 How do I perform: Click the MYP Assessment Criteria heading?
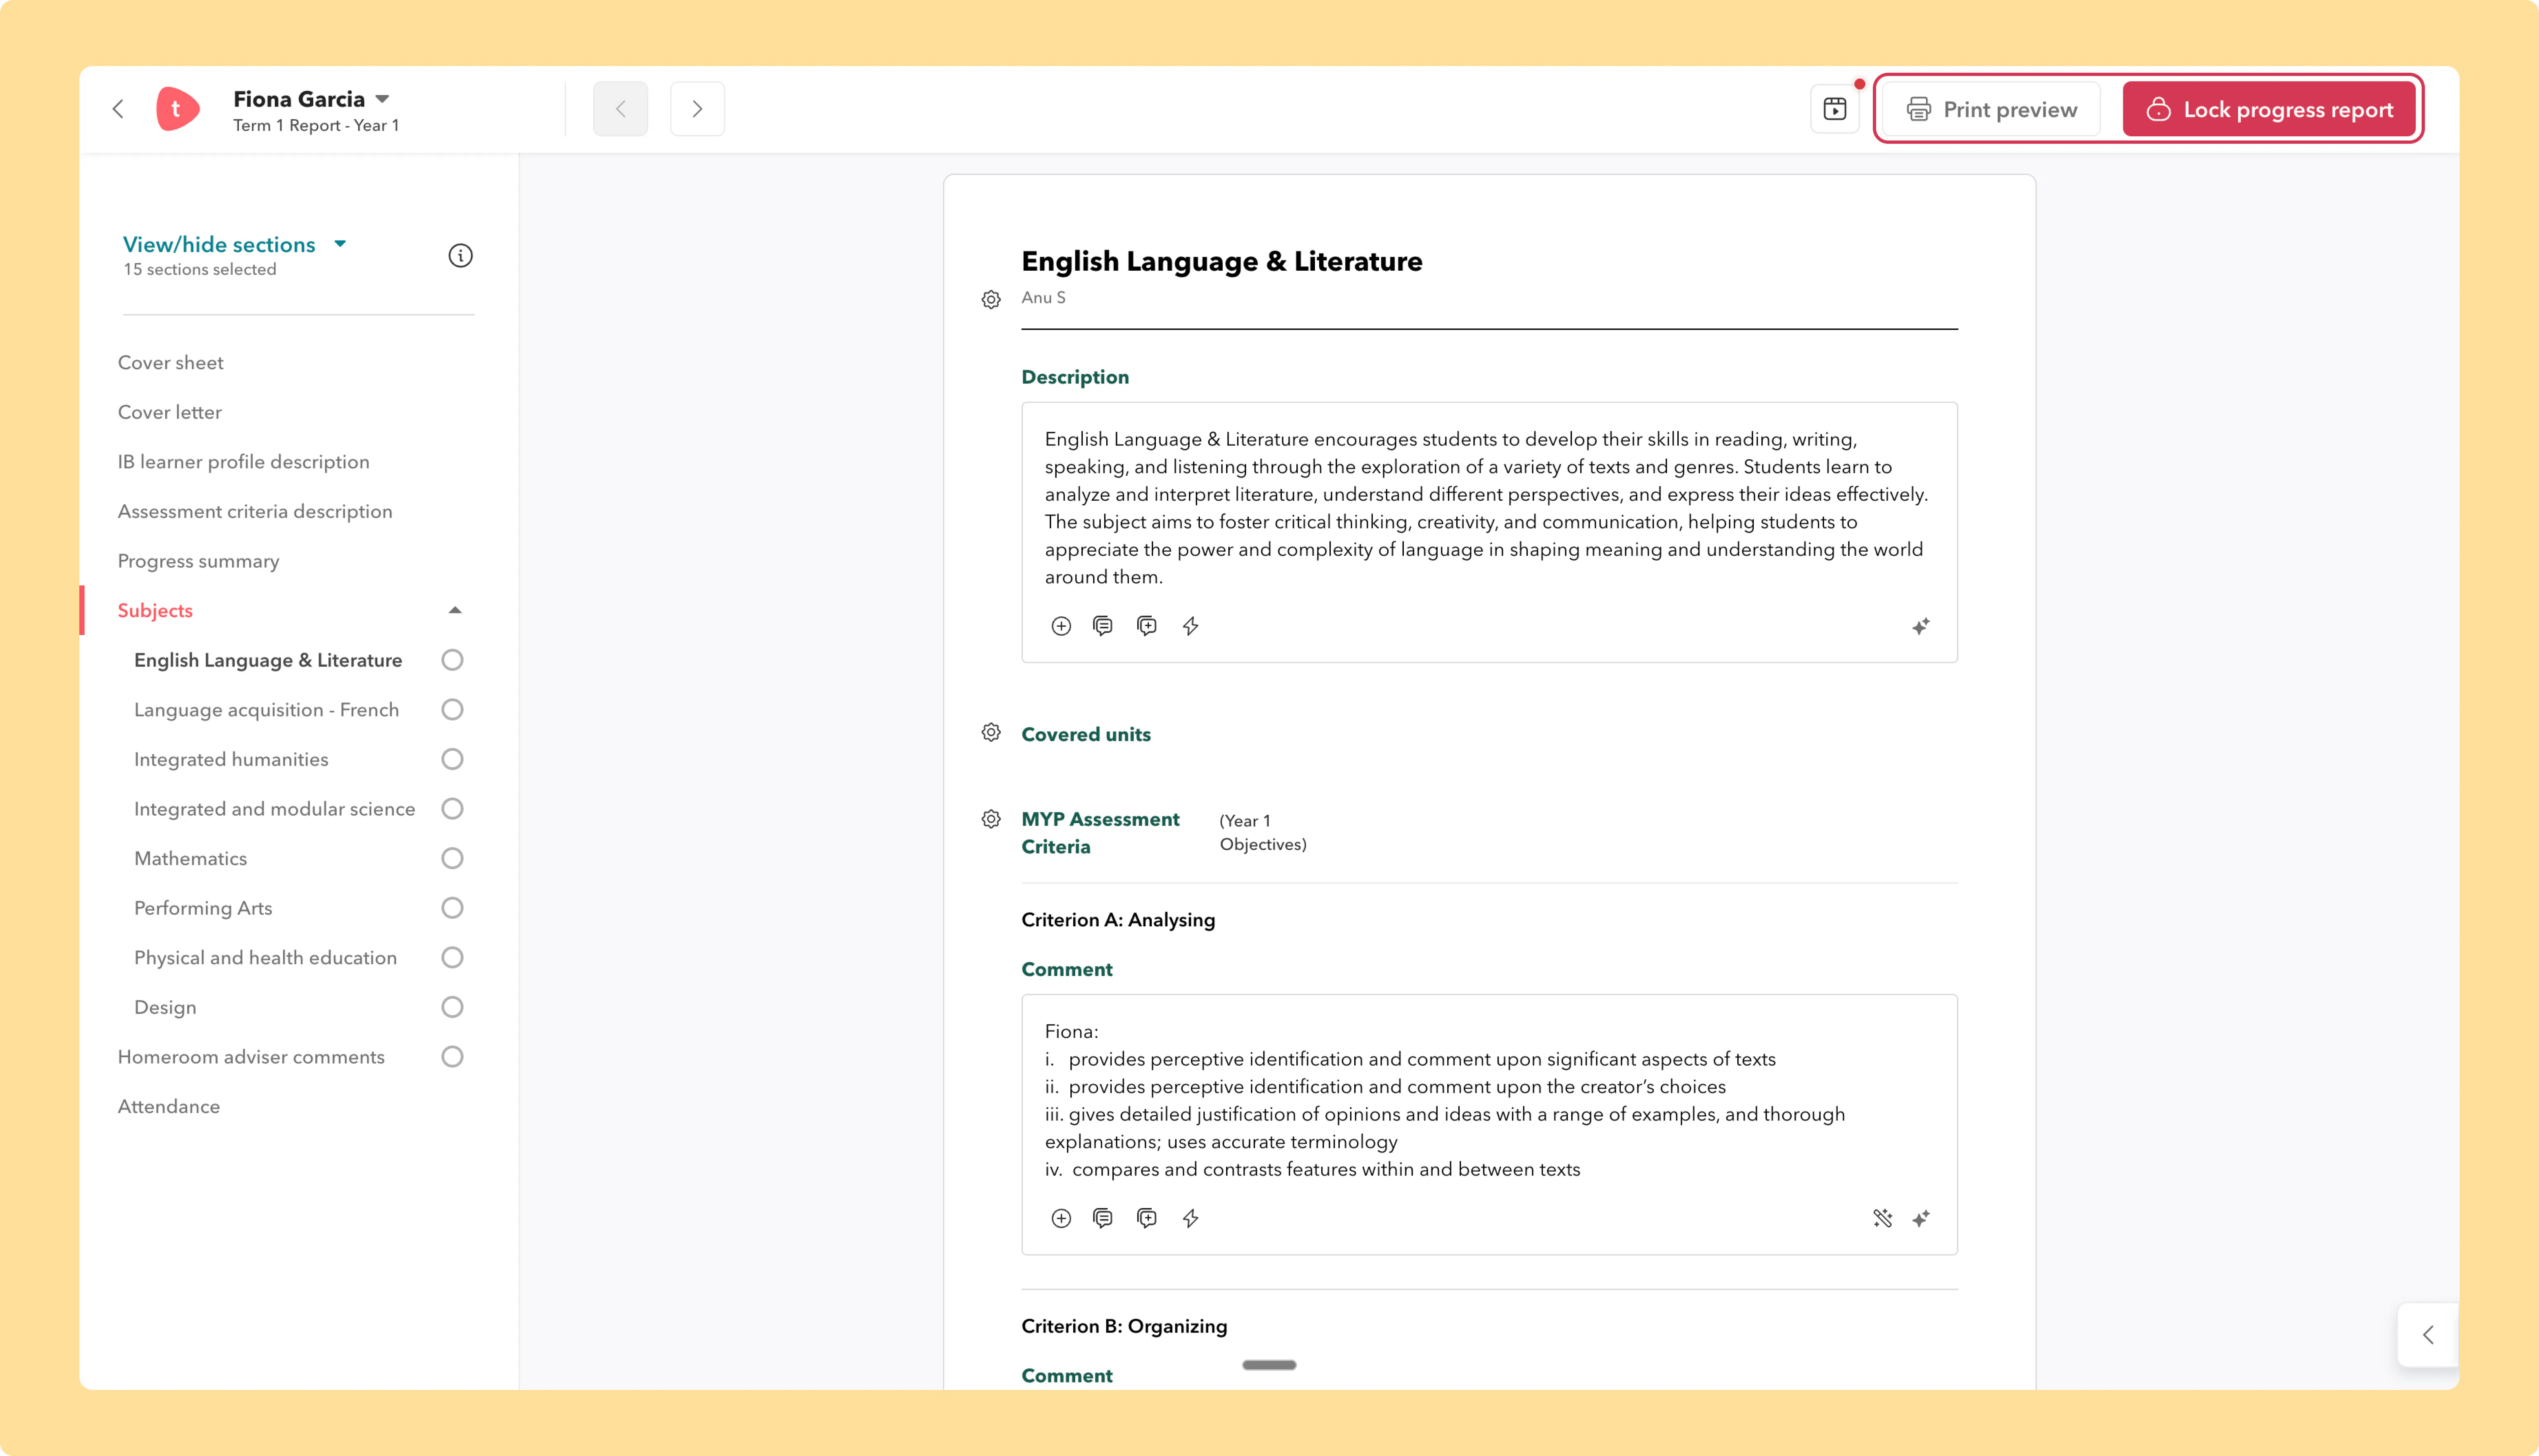click(1100, 832)
